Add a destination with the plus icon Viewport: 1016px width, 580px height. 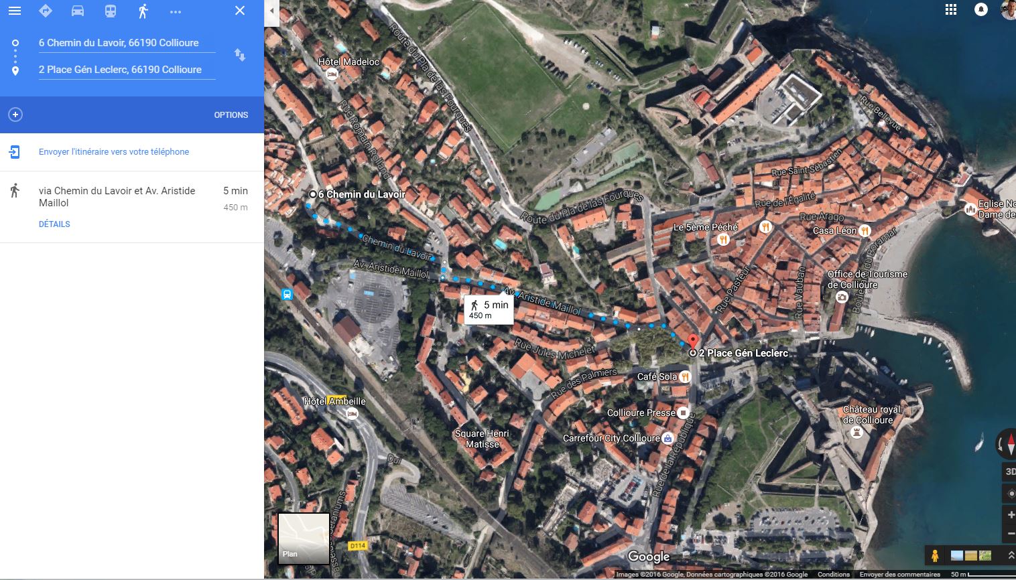click(15, 115)
